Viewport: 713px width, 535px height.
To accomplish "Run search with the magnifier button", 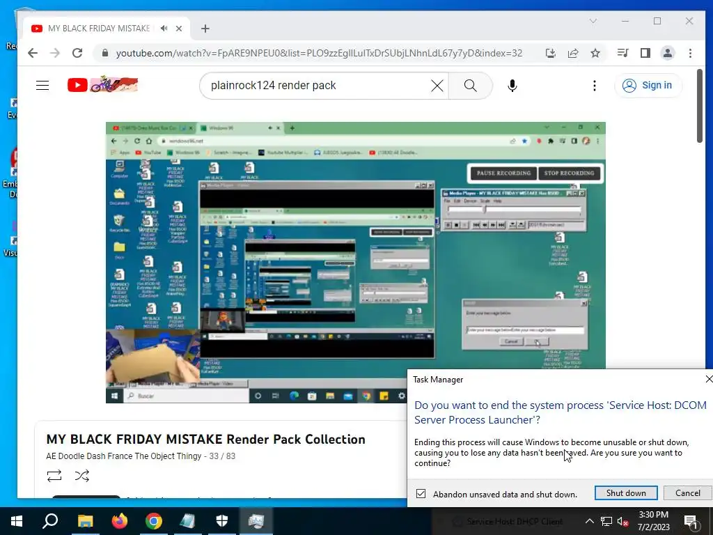I will pos(470,86).
